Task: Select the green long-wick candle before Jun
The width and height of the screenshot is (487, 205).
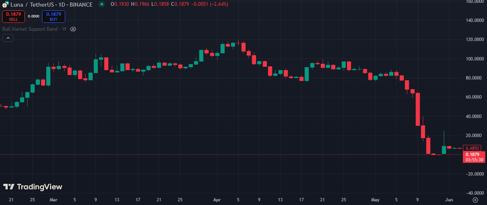Action: click(444, 143)
